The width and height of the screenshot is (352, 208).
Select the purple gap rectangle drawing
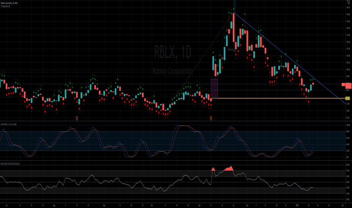click(214, 88)
